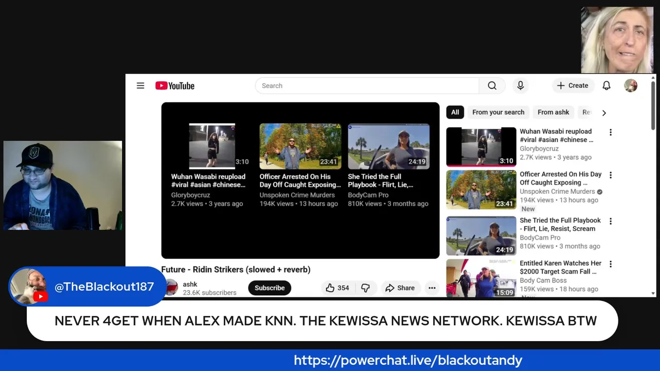
Task: Play the Wuhan Wasabi endscreen suggestion
Action: [x=212, y=146]
